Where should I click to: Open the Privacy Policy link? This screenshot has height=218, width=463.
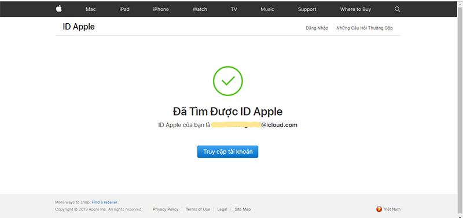click(166, 209)
